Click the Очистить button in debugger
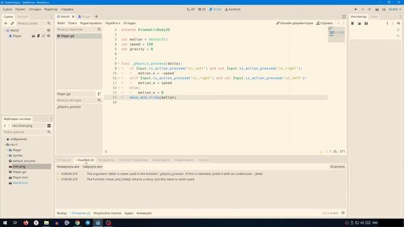The image size is (404, 227). coord(338,166)
